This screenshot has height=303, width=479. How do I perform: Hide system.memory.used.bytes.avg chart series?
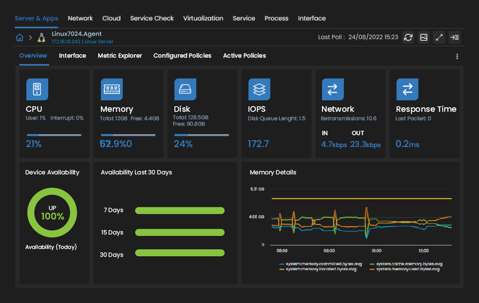pyautogui.click(x=406, y=270)
